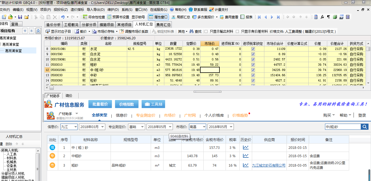Switch to the 分部分项 tab
Screen dimensions: 371x181
tap(89, 25)
